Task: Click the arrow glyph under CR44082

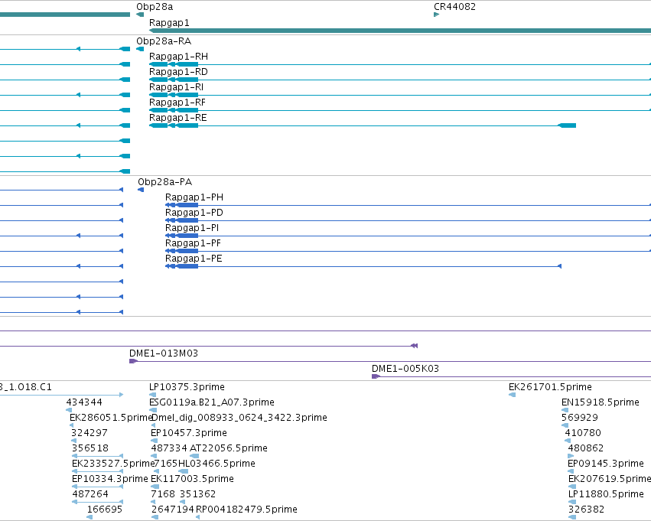Action: (436, 15)
